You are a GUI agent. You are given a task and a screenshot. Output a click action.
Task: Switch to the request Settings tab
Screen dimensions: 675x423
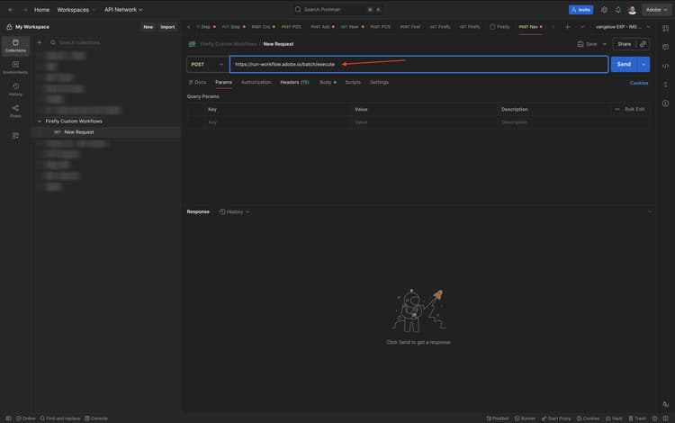click(x=379, y=82)
